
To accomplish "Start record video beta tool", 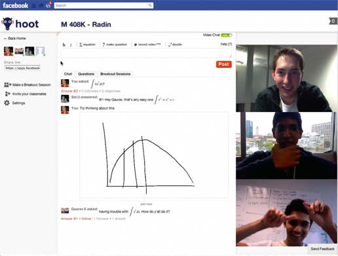I will (147, 45).
